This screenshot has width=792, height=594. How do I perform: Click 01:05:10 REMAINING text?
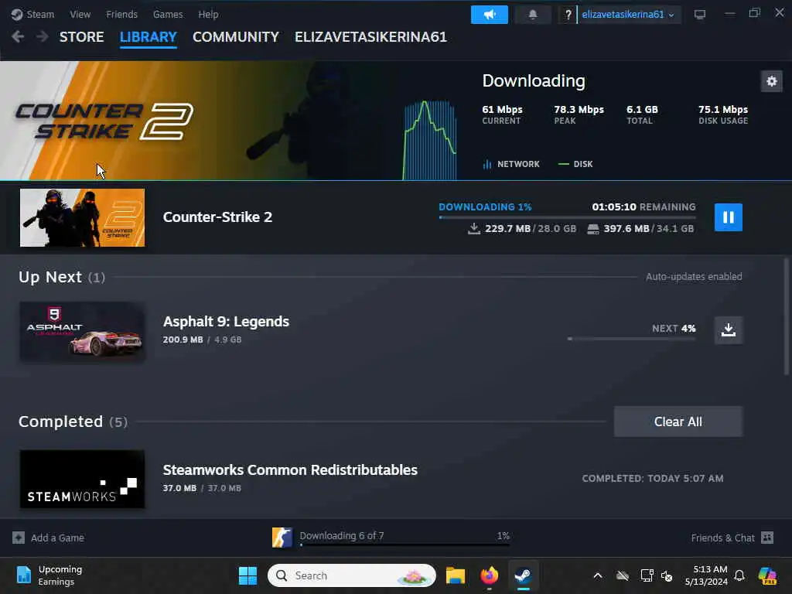click(x=643, y=207)
